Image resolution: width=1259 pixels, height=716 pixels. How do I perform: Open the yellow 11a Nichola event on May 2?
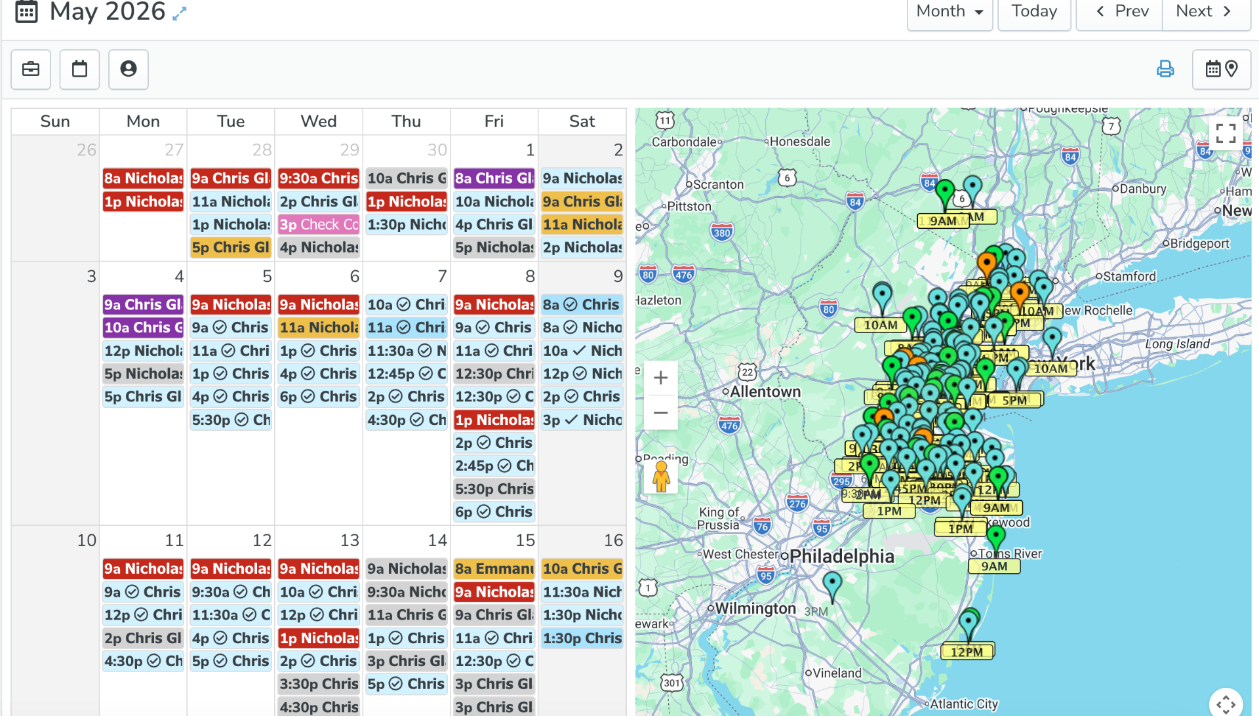coord(582,225)
